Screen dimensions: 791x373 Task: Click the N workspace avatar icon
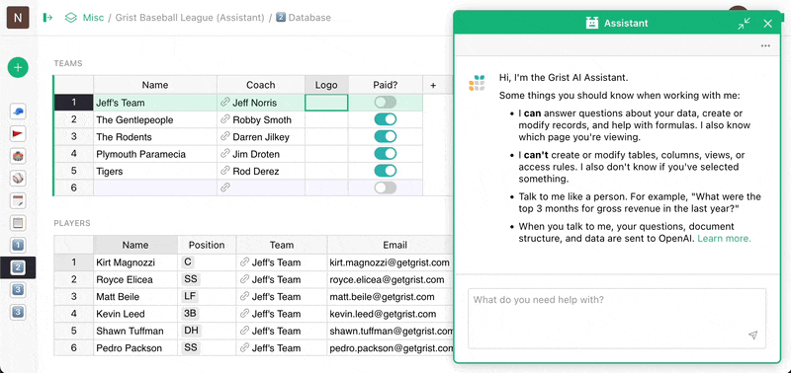click(x=18, y=18)
